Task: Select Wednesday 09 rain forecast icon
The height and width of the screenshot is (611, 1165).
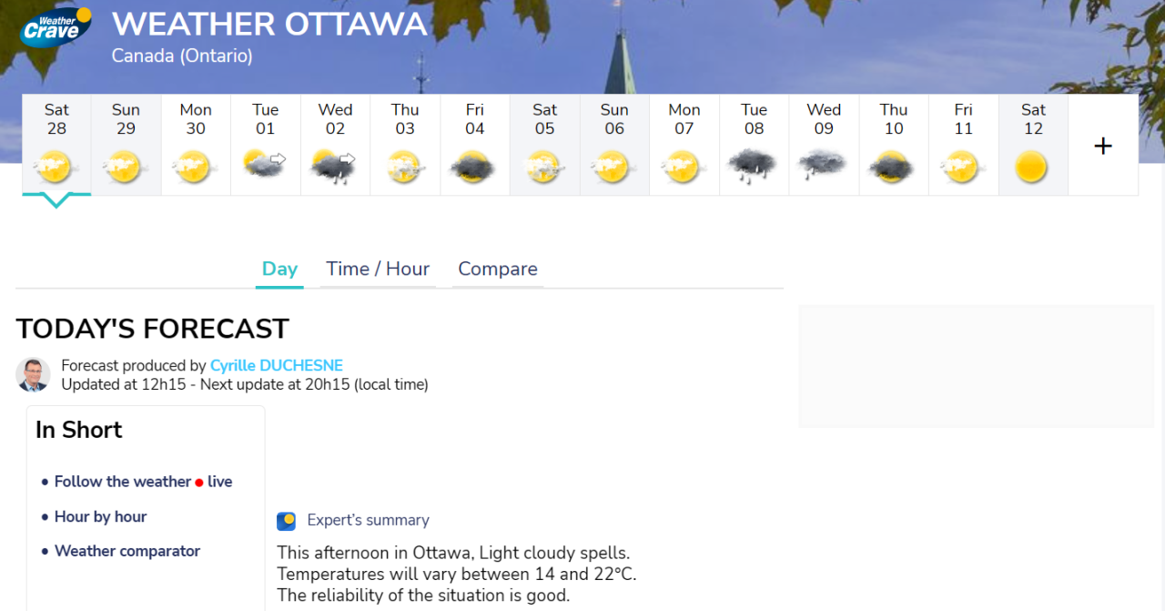Action: (x=823, y=165)
